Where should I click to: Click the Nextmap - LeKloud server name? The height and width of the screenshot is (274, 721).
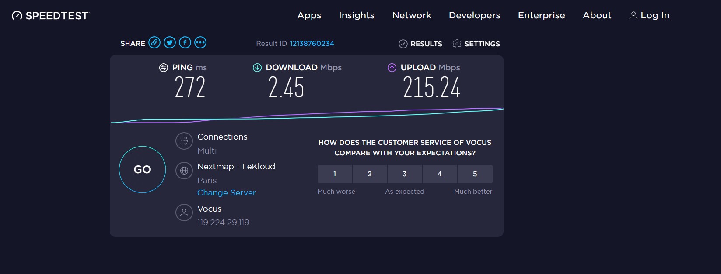click(x=236, y=166)
